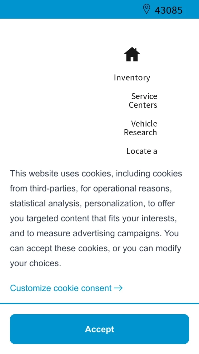
Task: Open the Vehicle Research menu item
Action: [x=141, y=128]
